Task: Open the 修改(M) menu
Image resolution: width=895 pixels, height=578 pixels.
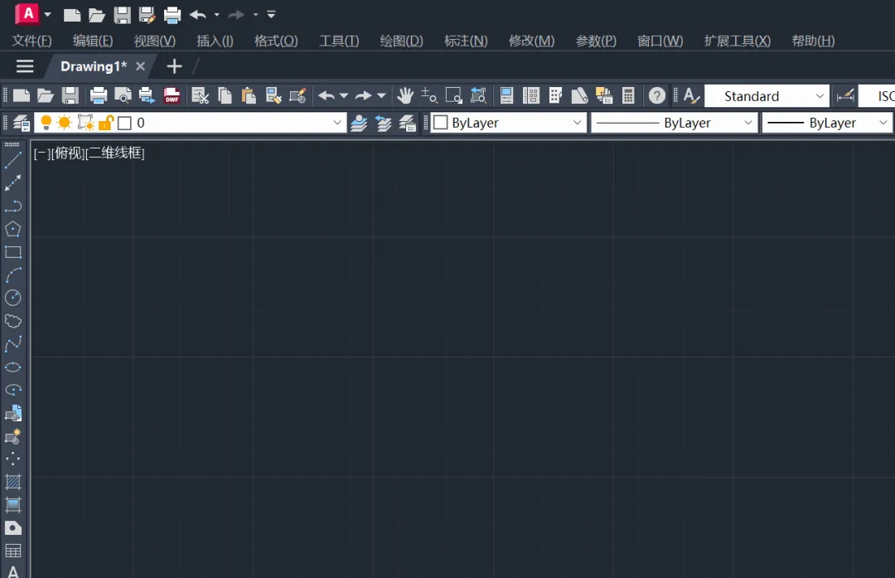Action: (x=531, y=41)
